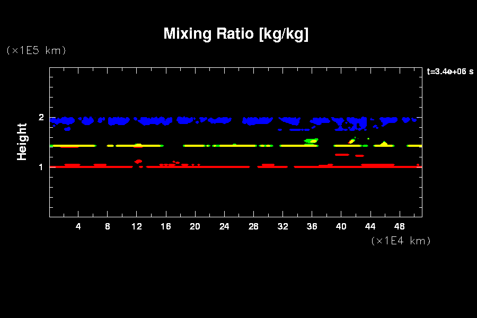477x318 pixels.
Task: Click the x-axis tick label 20
Action: [x=195, y=226]
